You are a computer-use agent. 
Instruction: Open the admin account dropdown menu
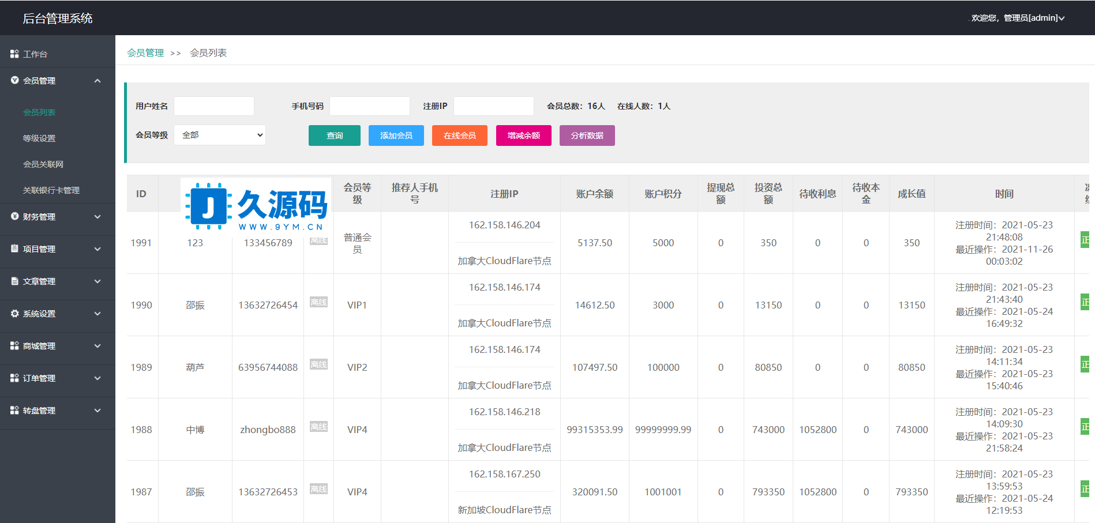coord(1018,18)
